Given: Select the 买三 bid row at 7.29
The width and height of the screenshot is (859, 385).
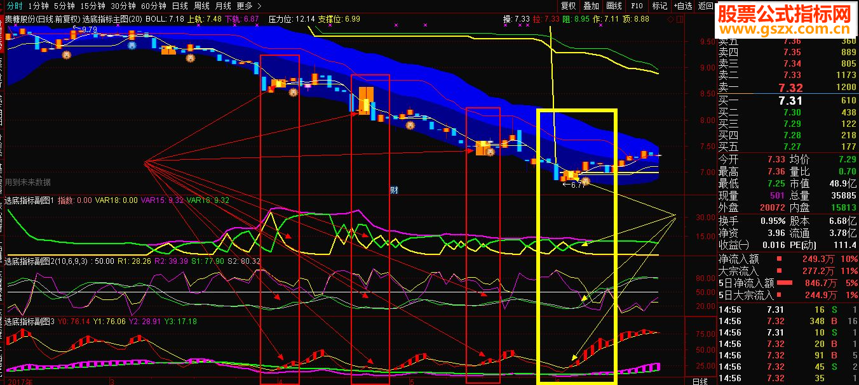Looking at the screenshot, I should [787, 124].
